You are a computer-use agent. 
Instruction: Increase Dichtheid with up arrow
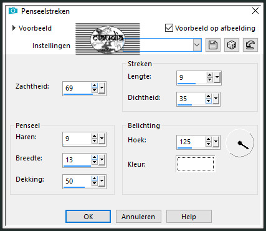point(208,96)
